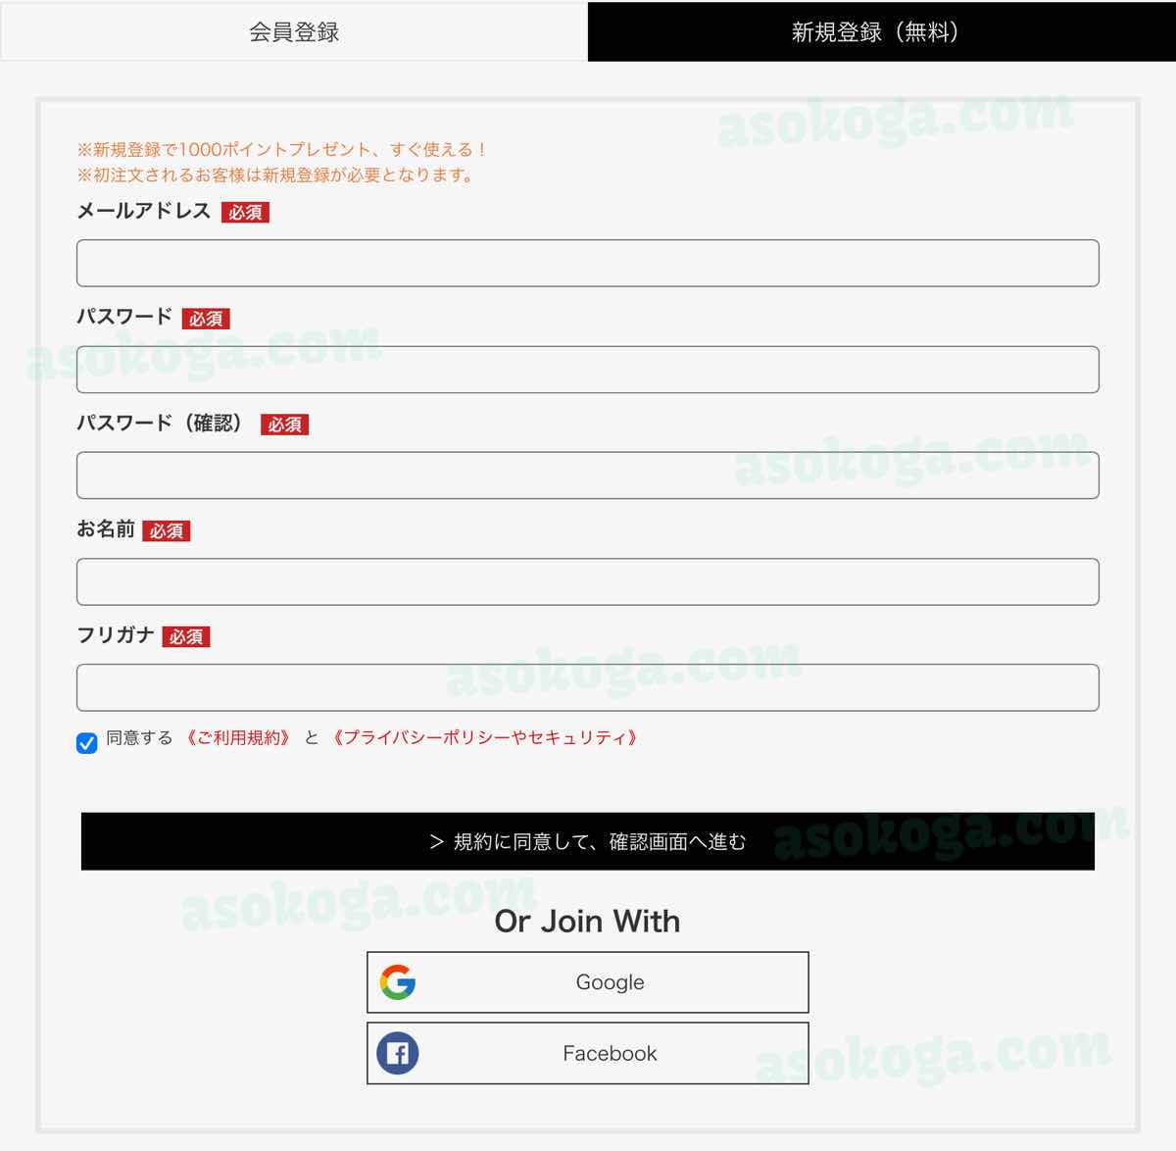Focus the パスワード input field
The height and width of the screenshot is (1151, 1176).
tap(588, 370)
